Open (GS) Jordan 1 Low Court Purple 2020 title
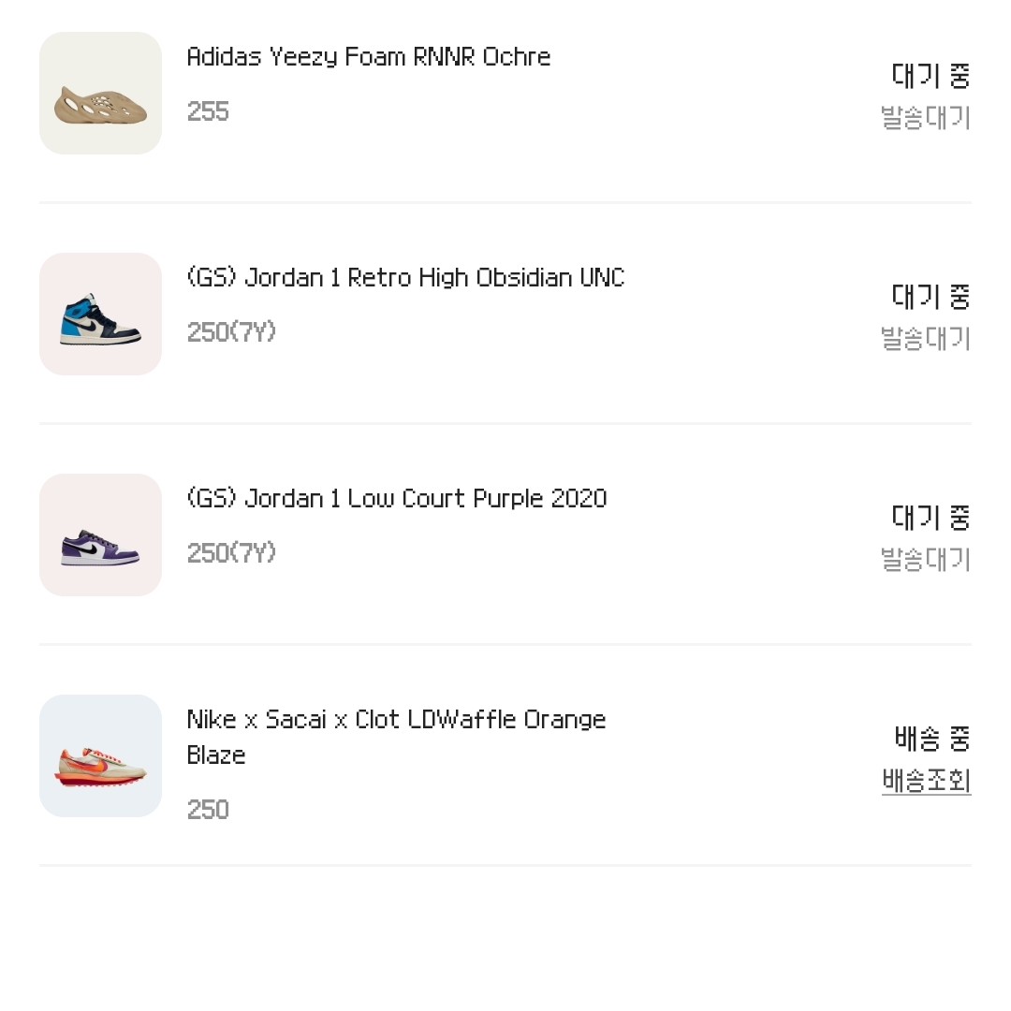The width and height of the screenshot is (1011, 1011). 397,498
